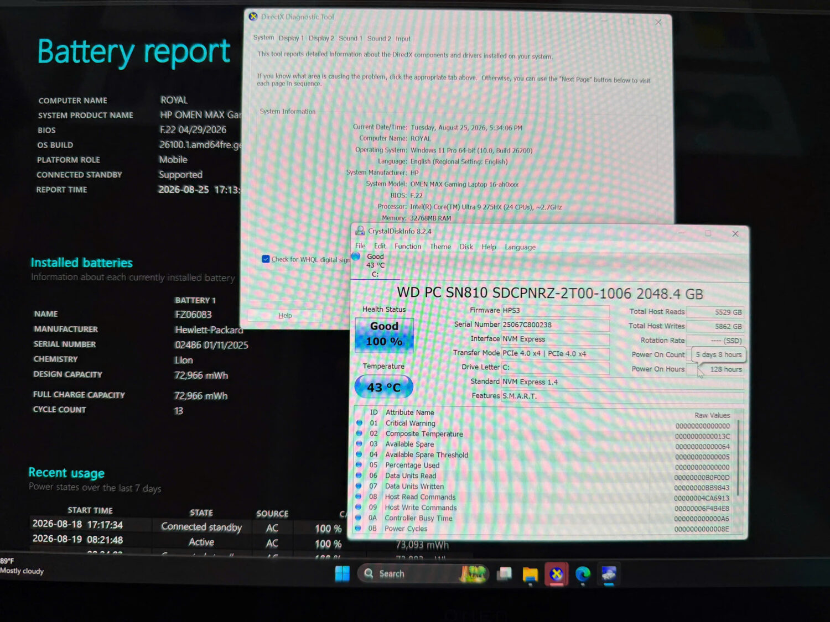
Task: Click the attribute list vertical scrollbar
Action: tap(738, 458)
